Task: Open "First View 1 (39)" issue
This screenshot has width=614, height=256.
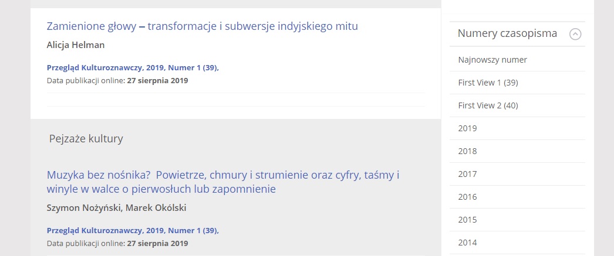Action: point(488,83)
